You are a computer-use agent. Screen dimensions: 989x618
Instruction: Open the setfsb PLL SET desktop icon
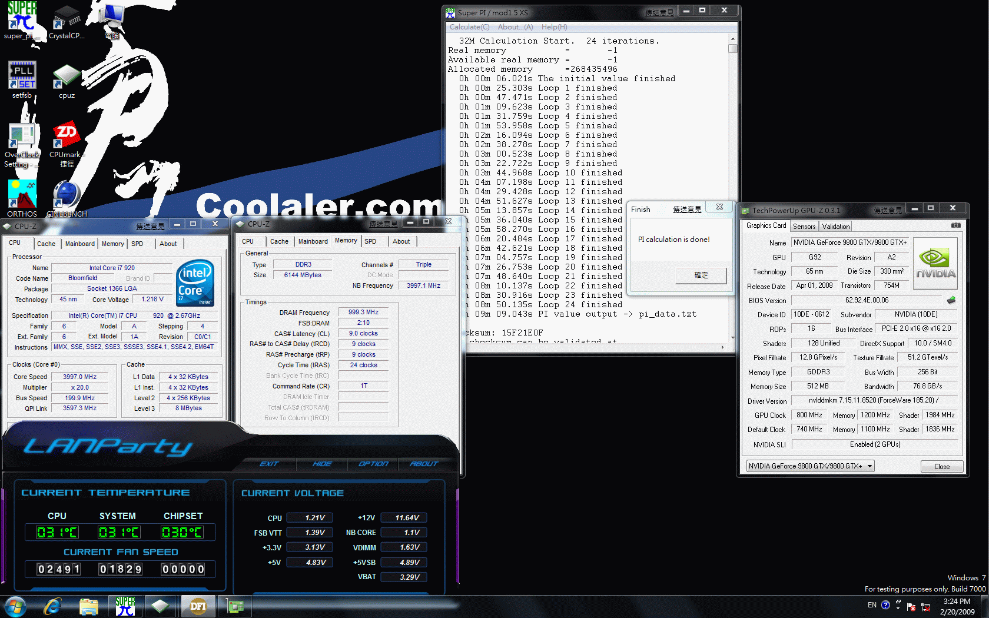tap(22, 80)
